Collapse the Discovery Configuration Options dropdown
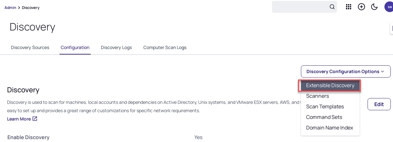393x142 pixels. coord(345,71)
